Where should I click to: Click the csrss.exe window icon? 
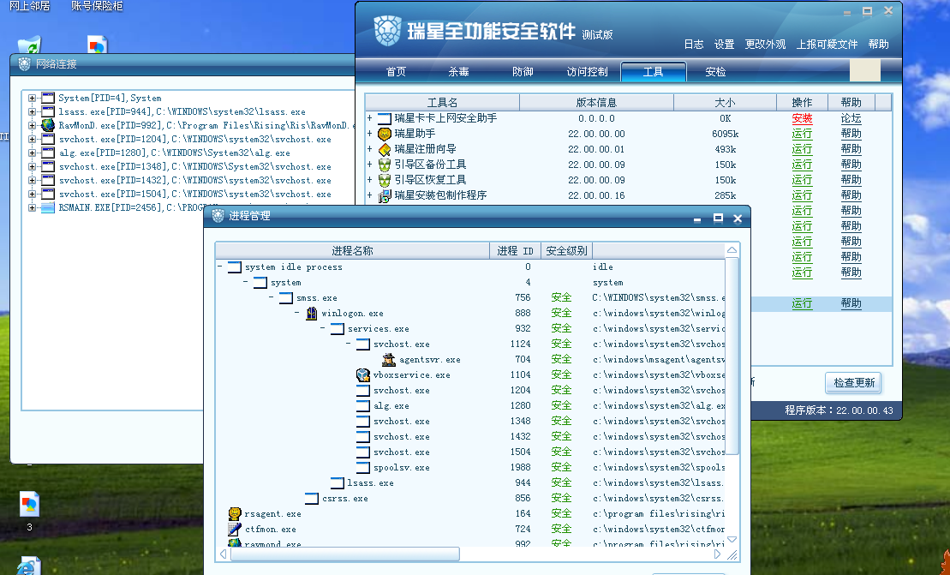(x=312, y=499)
